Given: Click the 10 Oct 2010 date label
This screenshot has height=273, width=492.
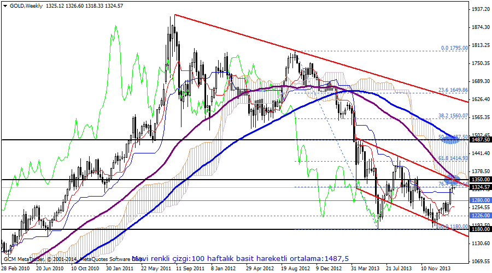Looking at the screenshot, I should 85,269.
